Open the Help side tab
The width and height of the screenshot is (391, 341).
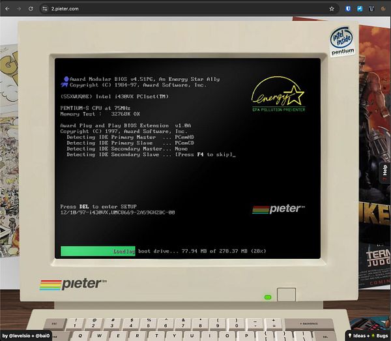coord(385,172)
